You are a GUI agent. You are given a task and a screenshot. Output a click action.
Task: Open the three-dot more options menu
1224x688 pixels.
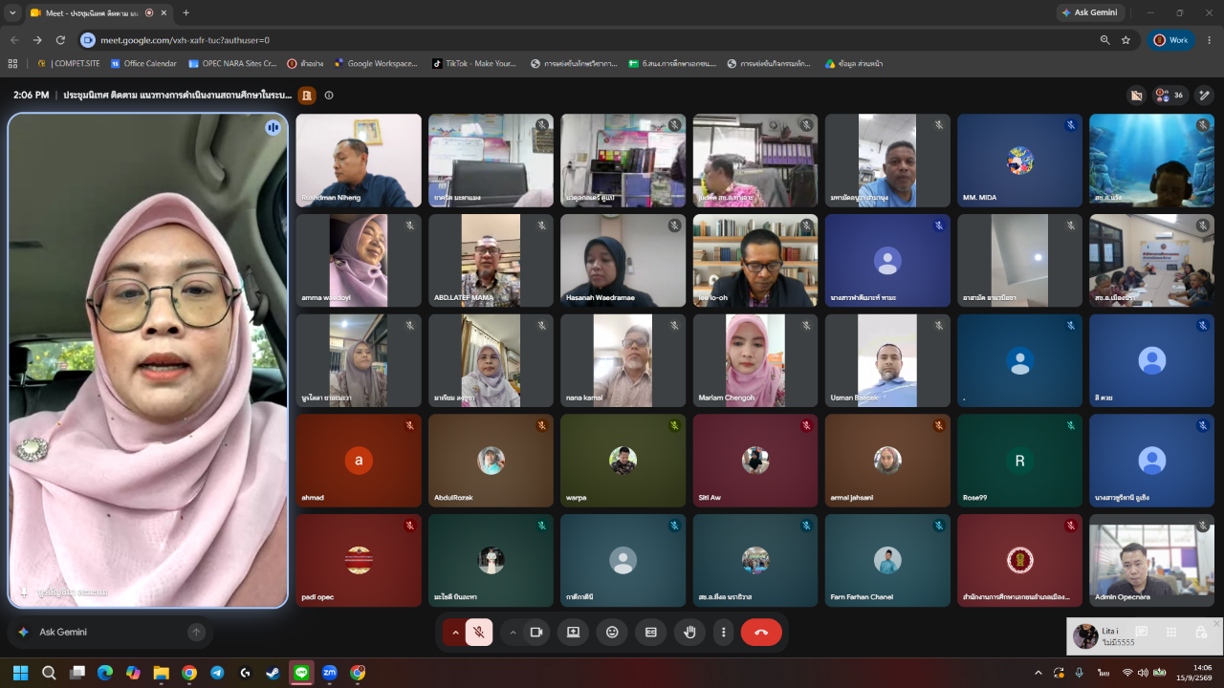724,632
